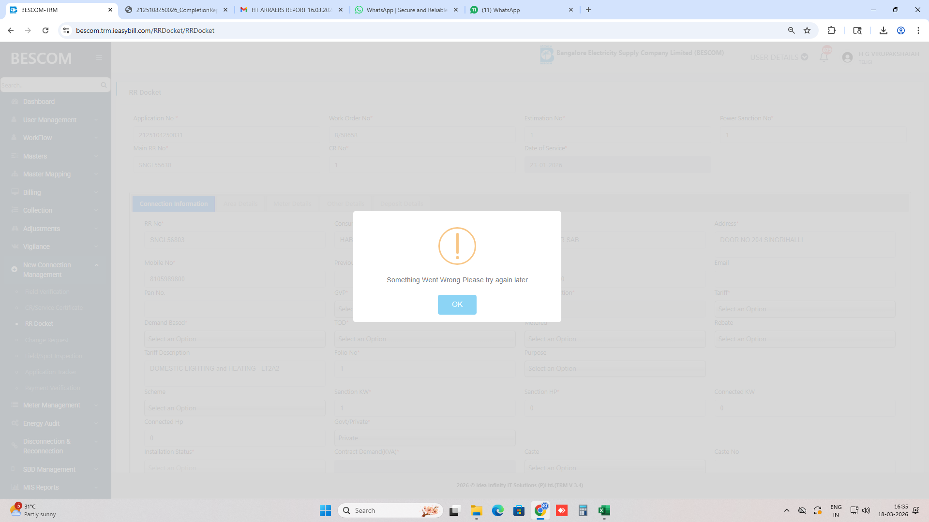Open Chrome extensions puzzle icon
Screen dimensions: 929x522
coord(831,30)
